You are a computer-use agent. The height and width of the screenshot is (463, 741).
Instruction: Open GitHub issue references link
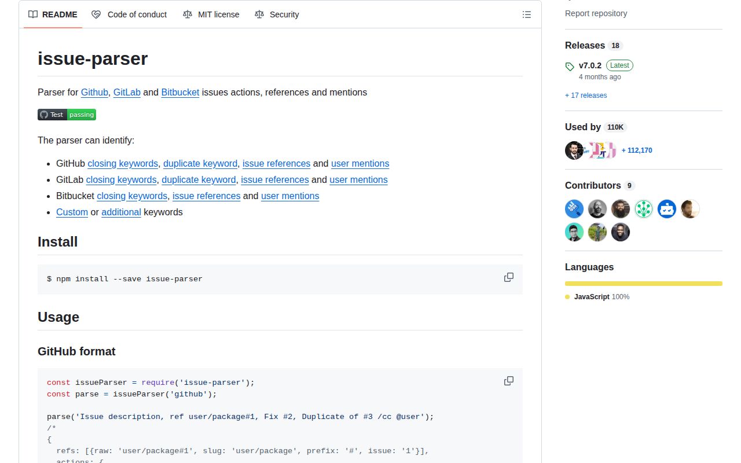[277, 163]
